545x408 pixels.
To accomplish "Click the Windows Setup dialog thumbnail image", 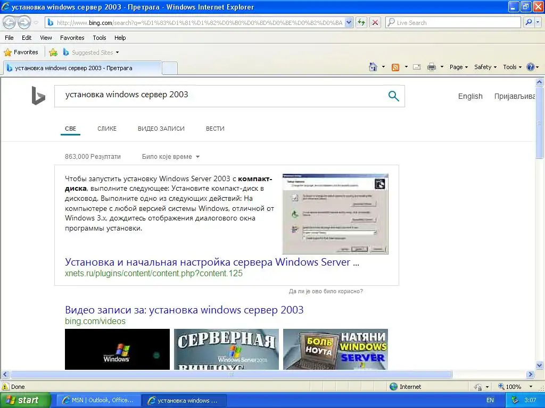I will (335, 214).
